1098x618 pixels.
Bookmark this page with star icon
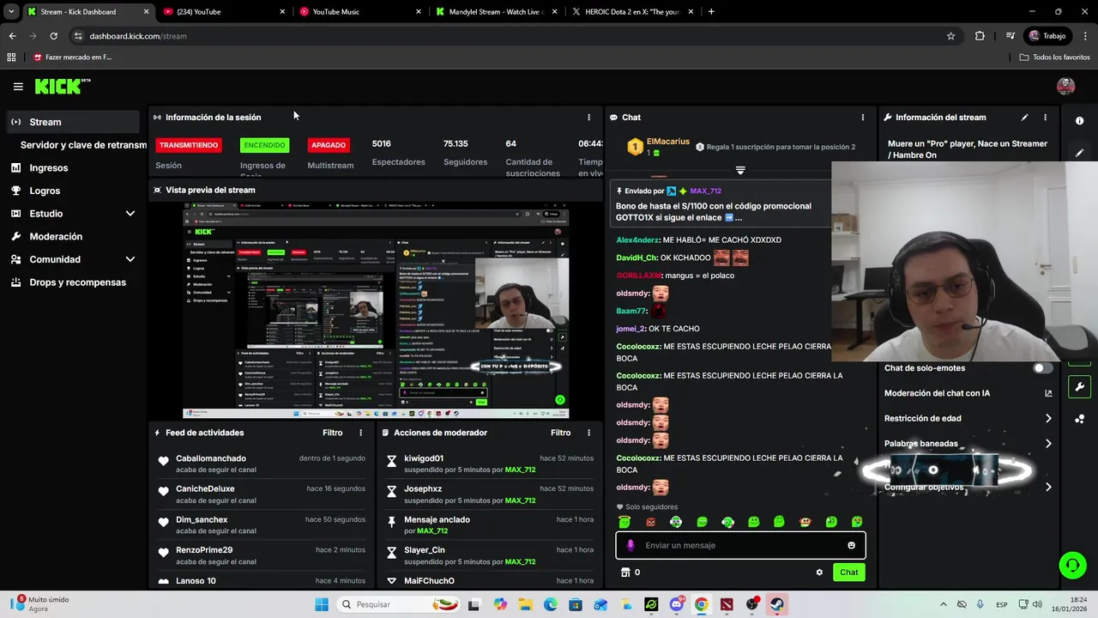point(950,36)
